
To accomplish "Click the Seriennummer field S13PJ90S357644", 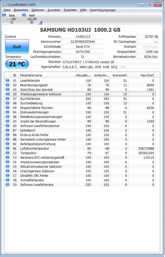I will click(83, 42).
